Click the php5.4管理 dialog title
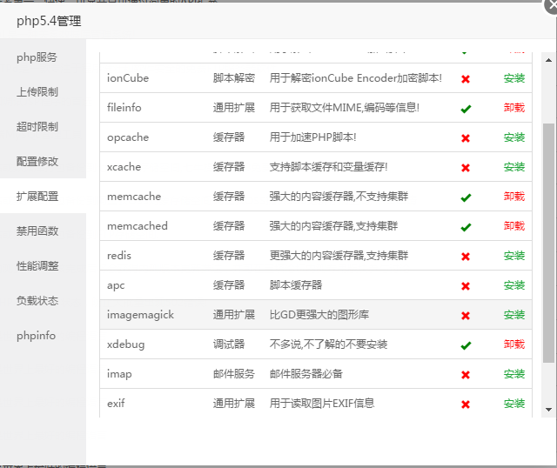The width and height of the screenshot is (557, 468). [x=49, y=21]
